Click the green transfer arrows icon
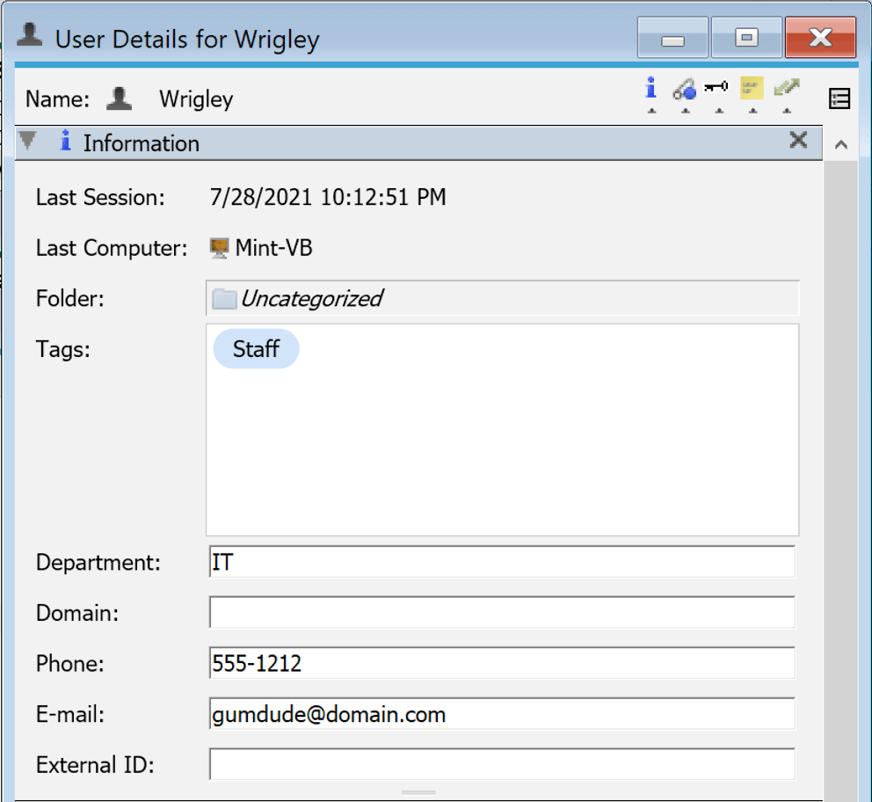 (787, 88)
